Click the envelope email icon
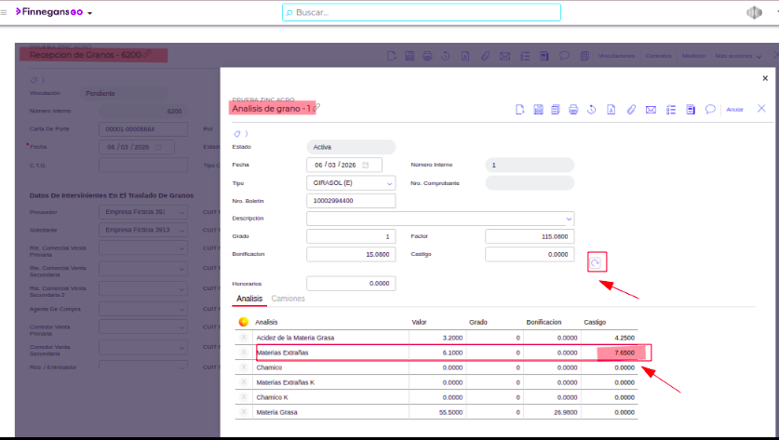779x440 pixels. point(651,110)
